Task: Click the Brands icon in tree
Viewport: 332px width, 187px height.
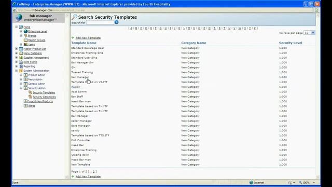Action: (25, 36)
